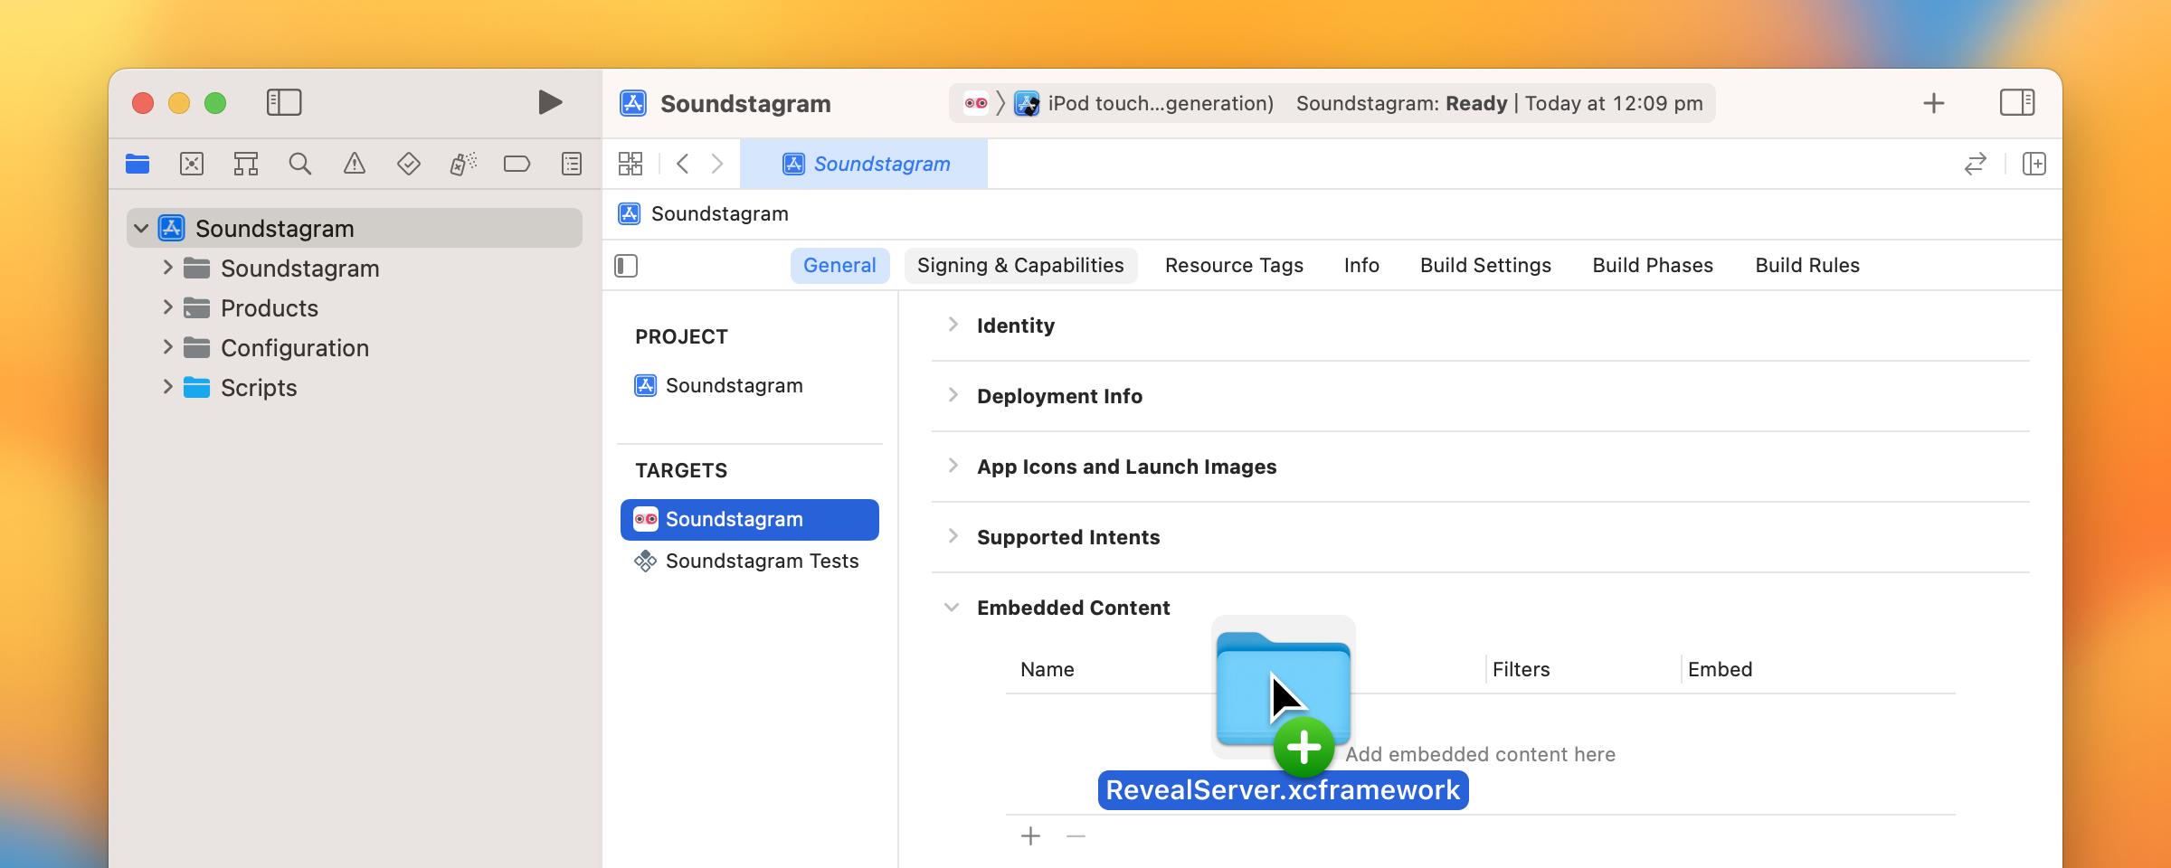Screen dimensions: 2171x868
Task: Switch to the Build Settings tab
Action: [1485, 266]
